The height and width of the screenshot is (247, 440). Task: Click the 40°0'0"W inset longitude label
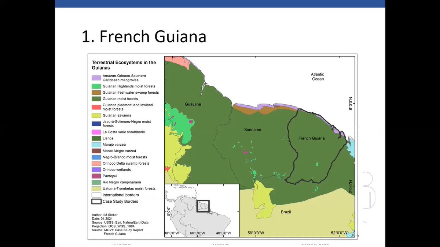tap(224, 233)
